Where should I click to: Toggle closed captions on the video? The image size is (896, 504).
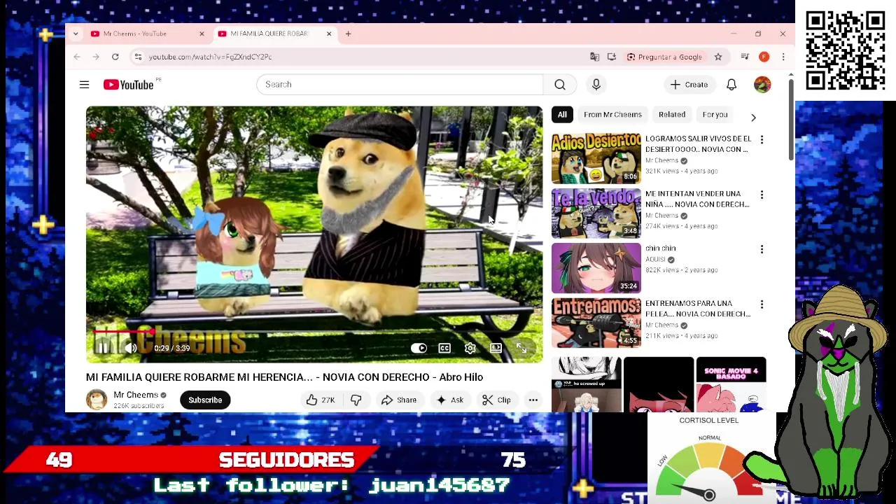pos(444,348)
